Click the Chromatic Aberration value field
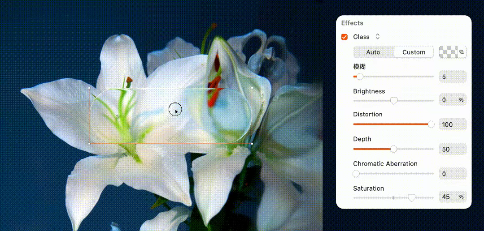The height and width of the screenshot is (231, 484). (x=453, y=174)
